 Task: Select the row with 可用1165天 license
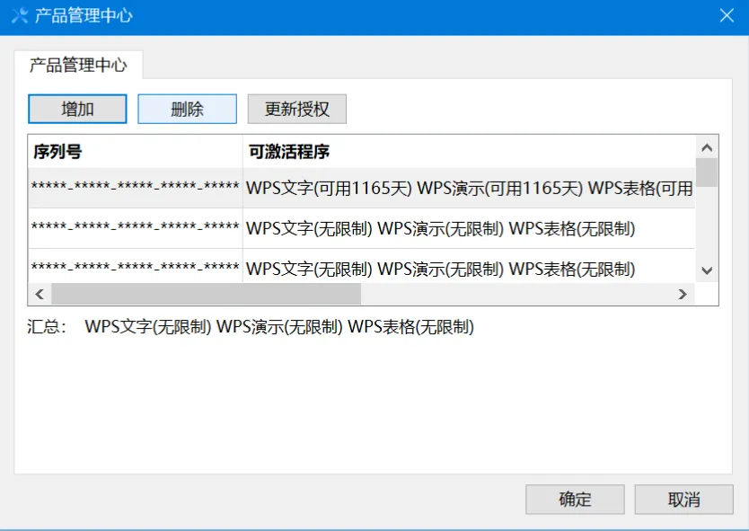[362, 188]
